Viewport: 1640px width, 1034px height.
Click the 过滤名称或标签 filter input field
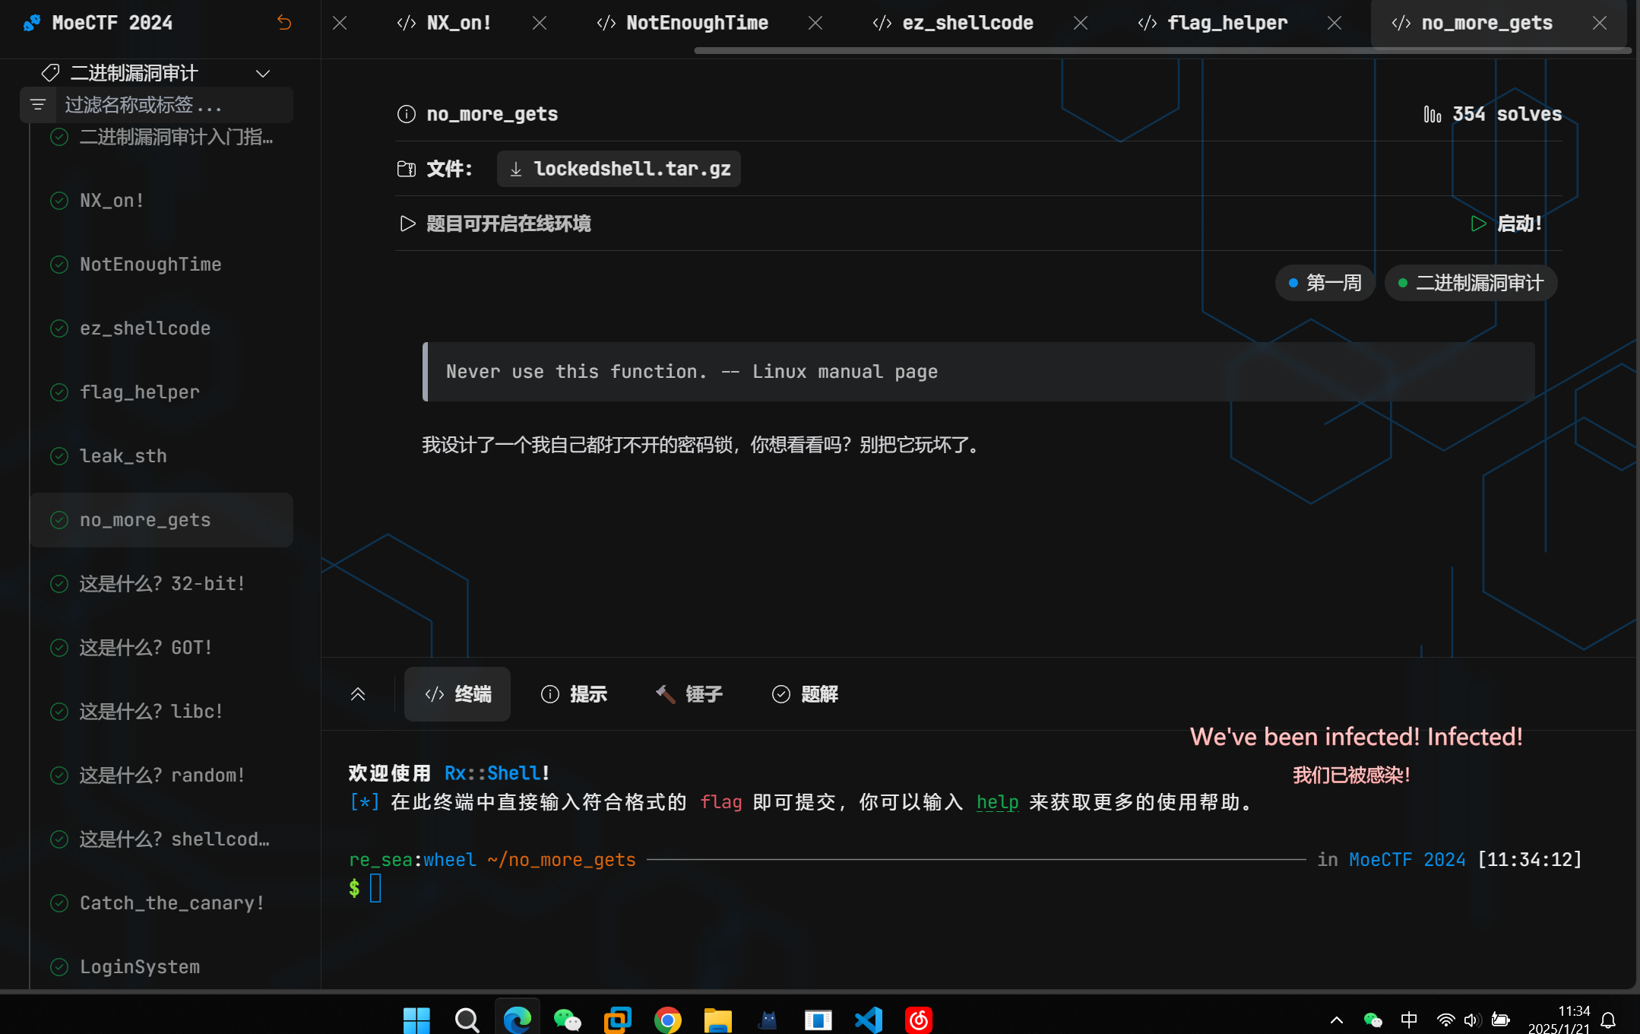click(175, 105)
